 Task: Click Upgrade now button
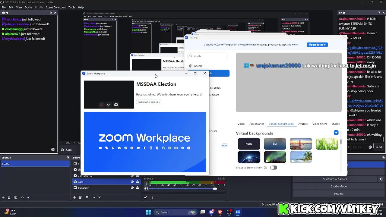317,45
